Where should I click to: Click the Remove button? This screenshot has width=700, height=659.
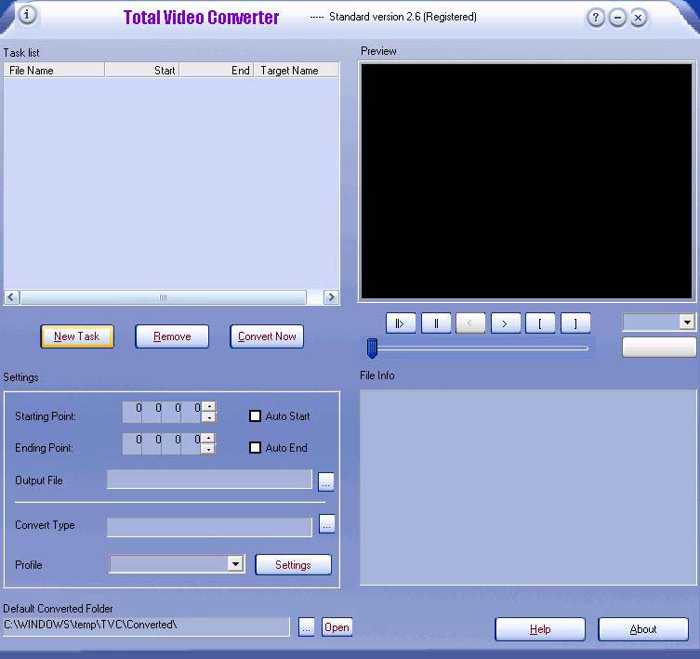pyautogui.click(x=172, y=336)
